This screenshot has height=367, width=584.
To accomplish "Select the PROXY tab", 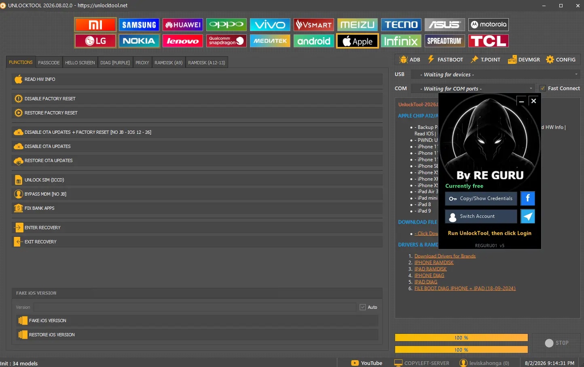I will (x=142, y=63).
